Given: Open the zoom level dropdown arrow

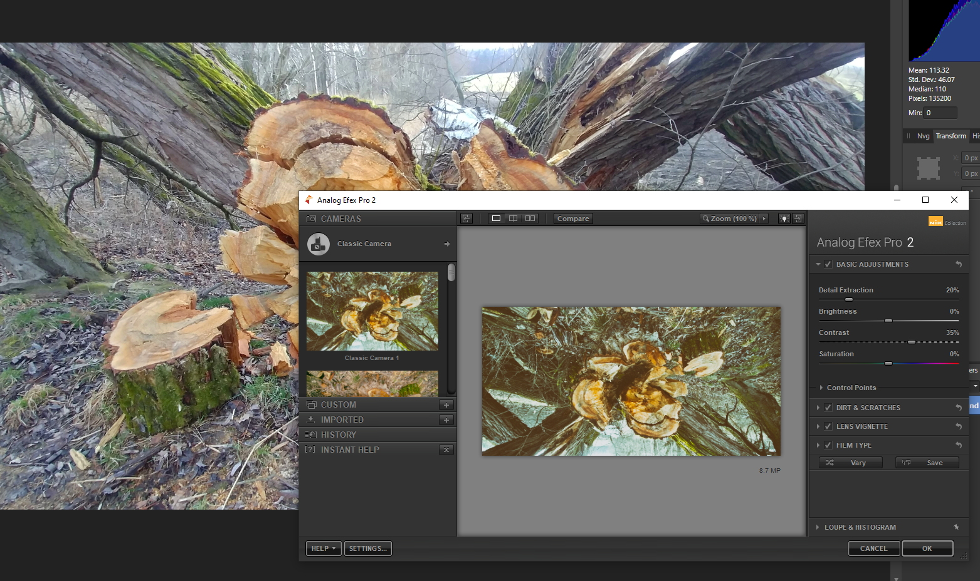Looking at the screenshot, I should [764, 219].
